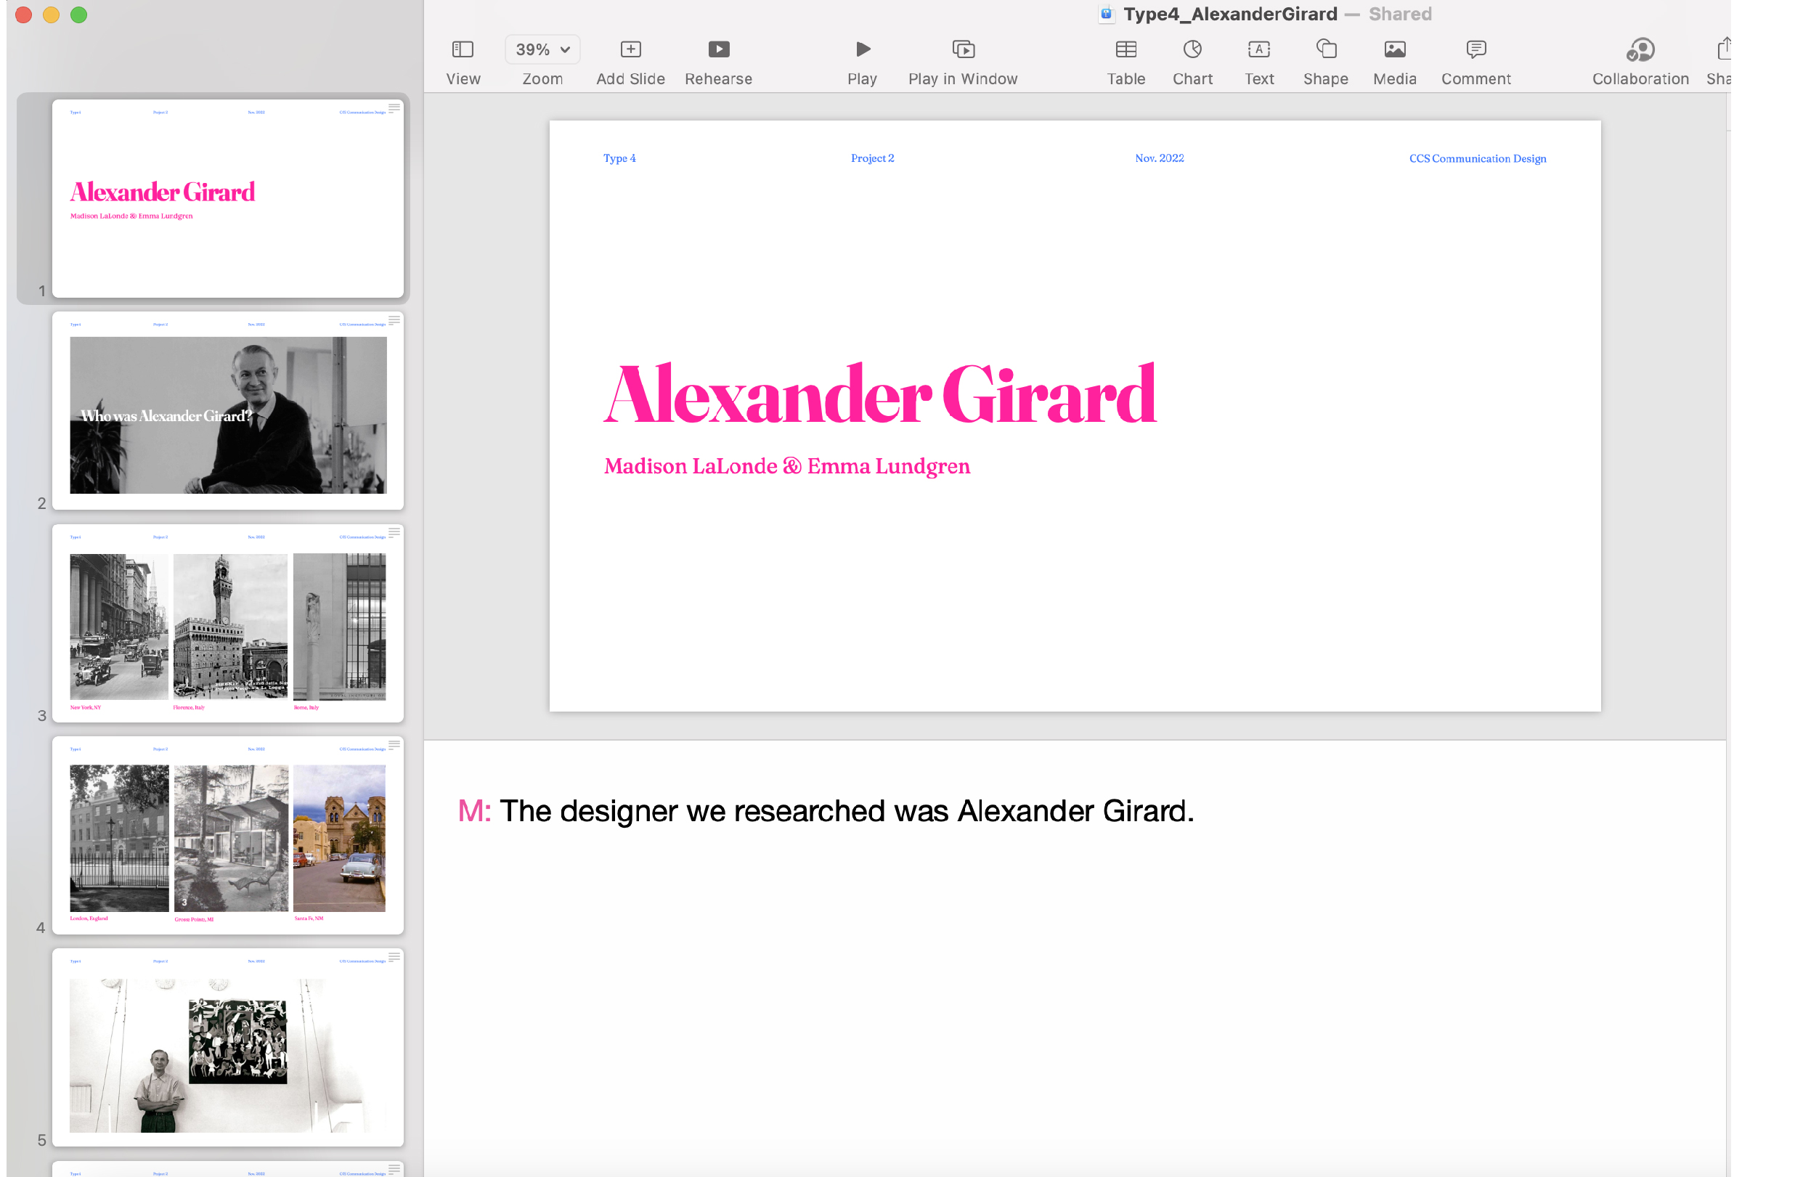Image resolution: width=1795 pixels, height=1177 pixels.
Task: Click the 'Project 2' header text on slide
Action: click(x=873, y=158)
